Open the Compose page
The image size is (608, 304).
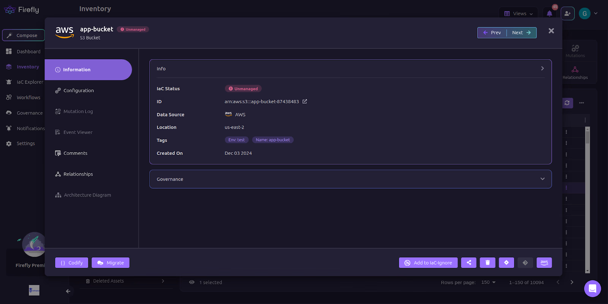[x=23, y=35]
